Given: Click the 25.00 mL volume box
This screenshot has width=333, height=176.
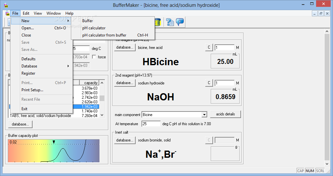Looking at the screenshot, I should 225,61.
